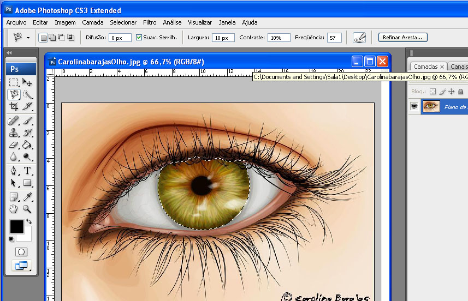Click the Largura input field

(223, 38)
